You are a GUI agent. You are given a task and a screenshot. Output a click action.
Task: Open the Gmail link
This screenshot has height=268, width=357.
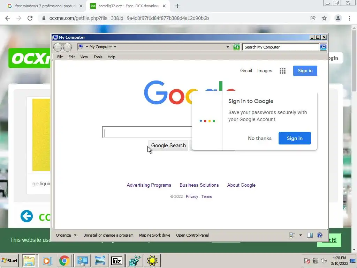tap(246, 70)
